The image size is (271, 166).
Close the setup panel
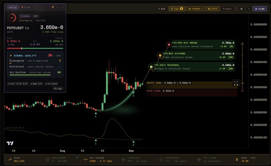point(63,7)
